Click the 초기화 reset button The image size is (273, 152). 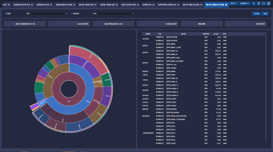coord(256,14)
